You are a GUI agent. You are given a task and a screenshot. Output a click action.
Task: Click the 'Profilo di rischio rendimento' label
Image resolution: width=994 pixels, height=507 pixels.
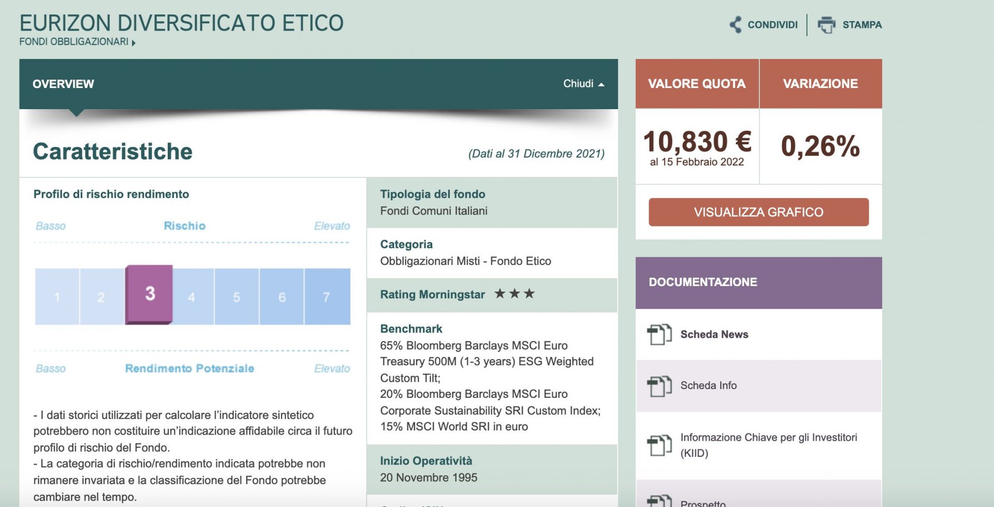point(111,194)
